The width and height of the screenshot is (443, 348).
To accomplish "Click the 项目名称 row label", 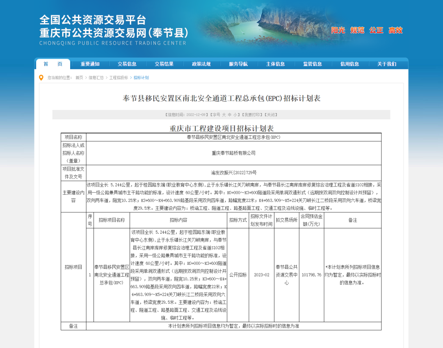I will [x=73, y=137].
